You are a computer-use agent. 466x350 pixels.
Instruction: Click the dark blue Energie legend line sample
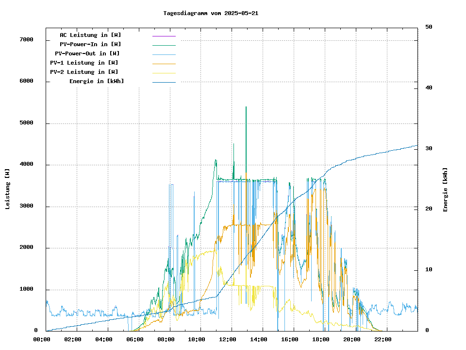[164, 82]
